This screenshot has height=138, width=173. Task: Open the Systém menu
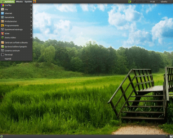(x=28, y=2)
